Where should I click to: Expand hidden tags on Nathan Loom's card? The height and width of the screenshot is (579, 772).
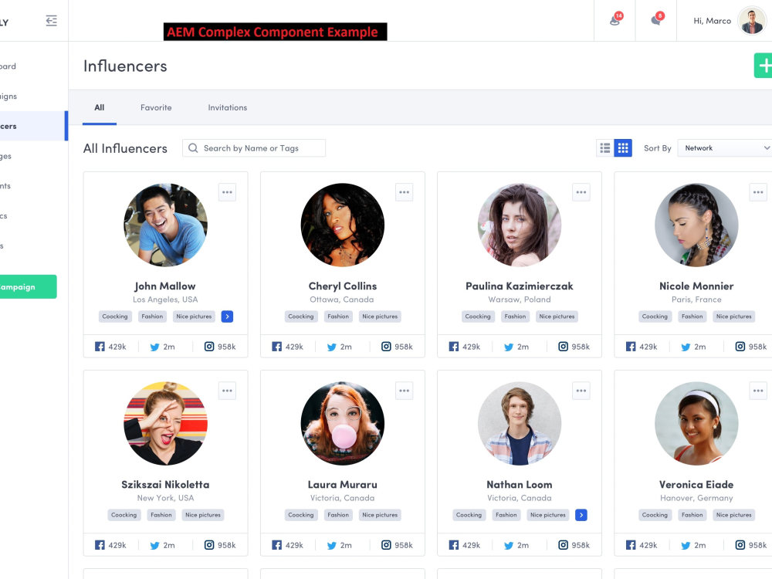click(x=581, y=515)
